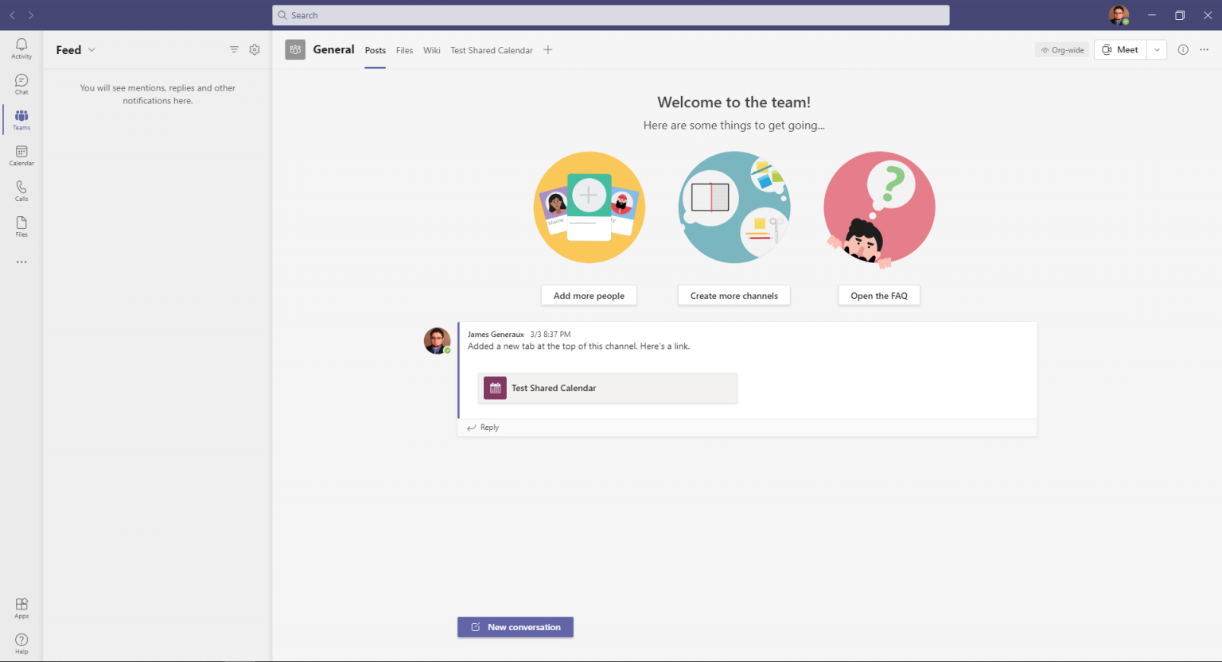Click the James Generaux name in post
1222x662 pixels.
click(x=496, y=335)
